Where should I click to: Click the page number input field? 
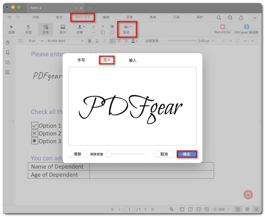click(x=129, y=209)
